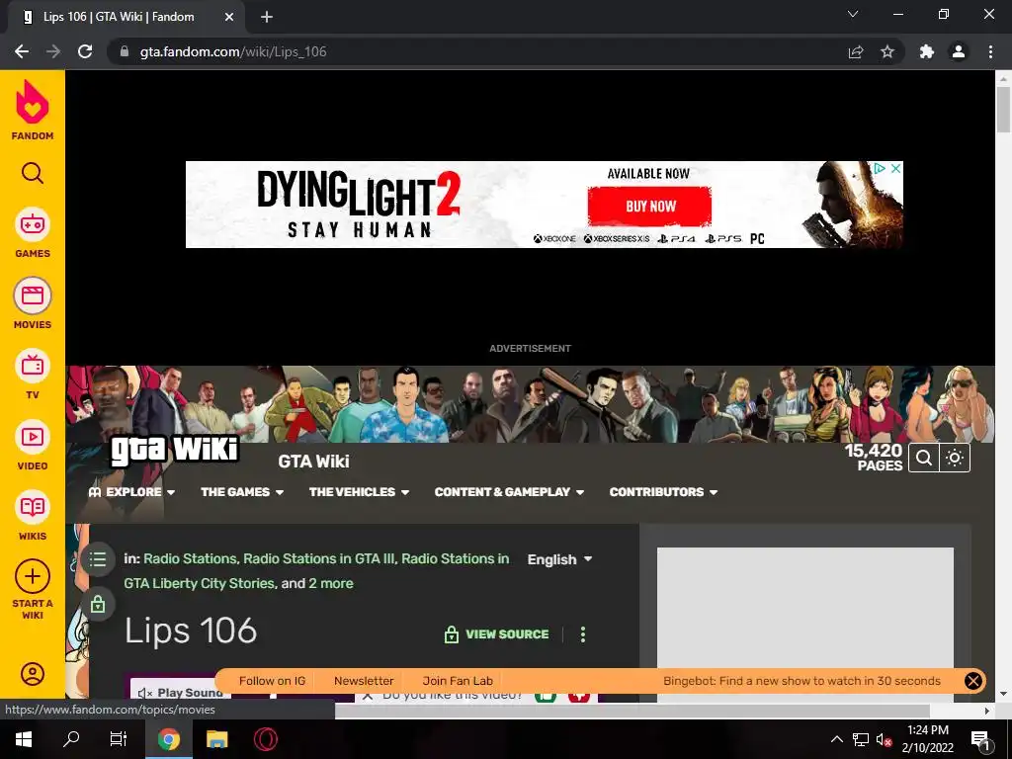This screenshot has width=1012, height=759.
Task: Go back in browser history
Action: pyautogui.click(x=22, y=51)
